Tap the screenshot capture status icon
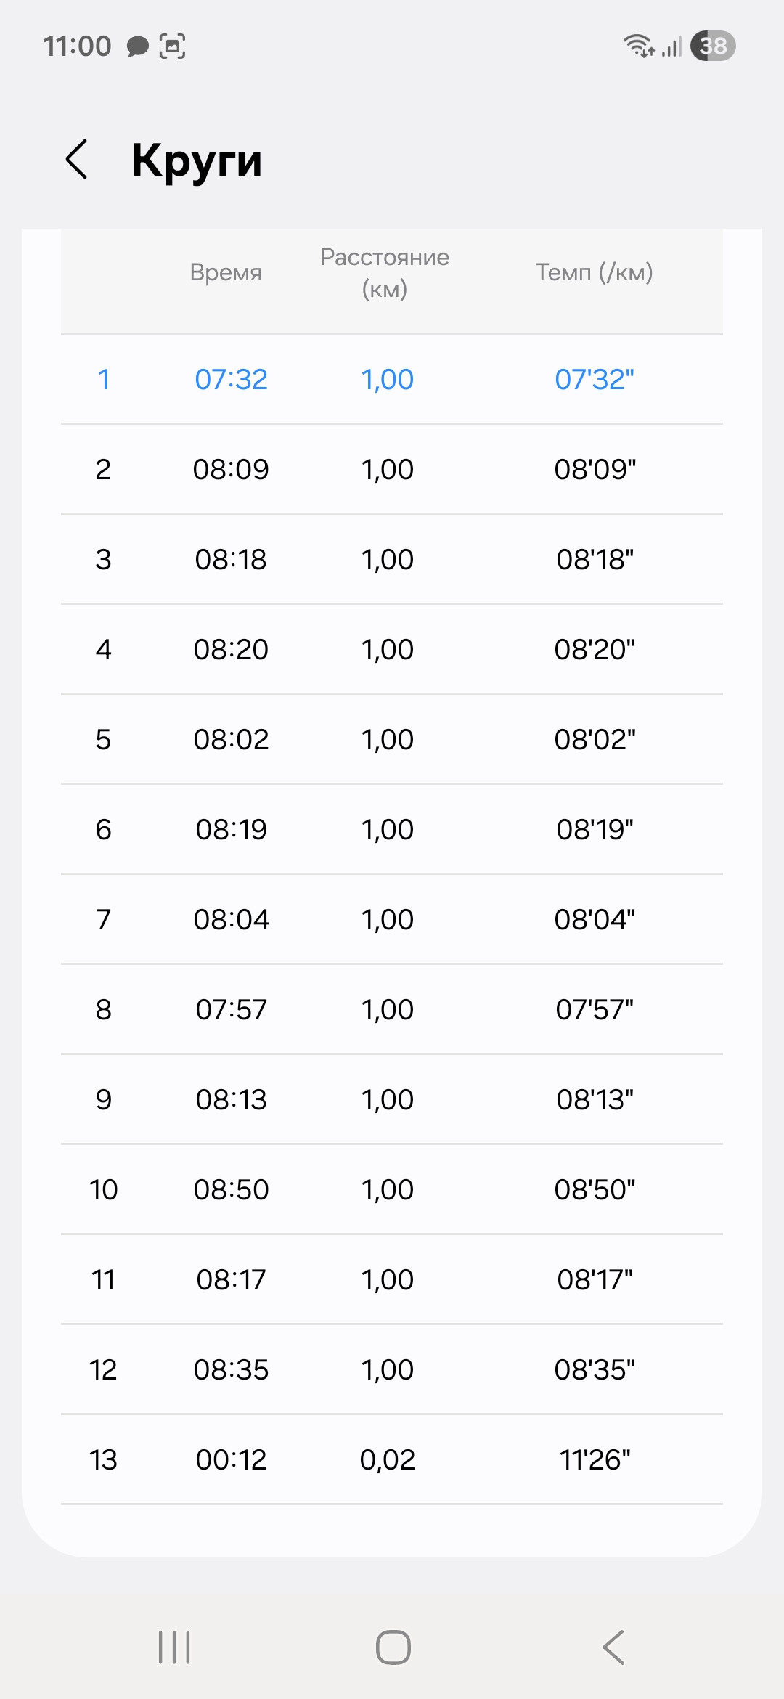Screen dimensions: 784x1699 tap(172, 46)
